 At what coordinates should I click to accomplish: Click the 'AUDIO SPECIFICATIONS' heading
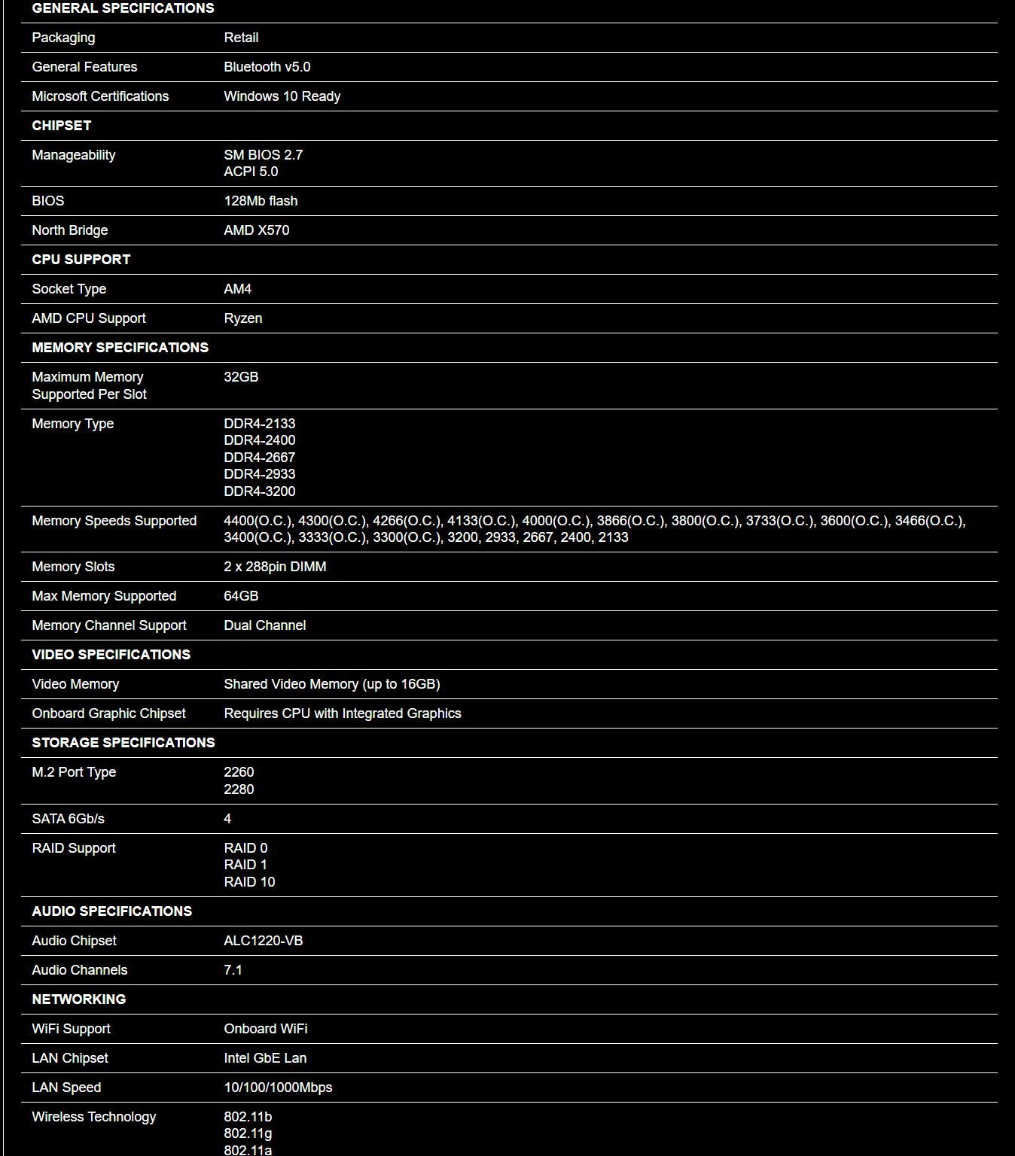click(111, 911)
